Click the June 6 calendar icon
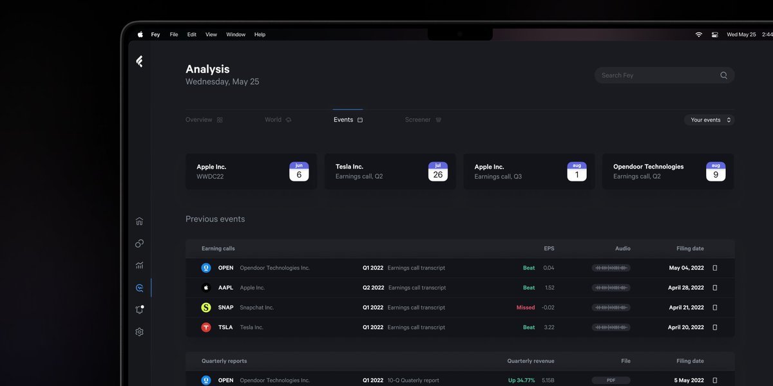Viewport: 773px width, 386px height. [299, 171]
